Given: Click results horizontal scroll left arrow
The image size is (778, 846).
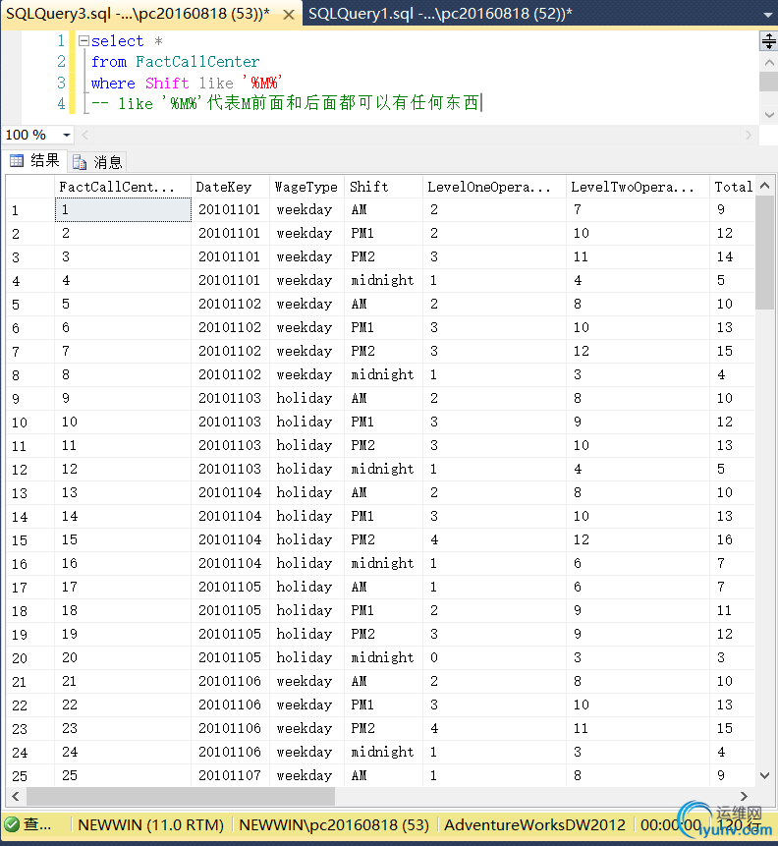Looking at the screenshot, I should (x=16, y=796).
